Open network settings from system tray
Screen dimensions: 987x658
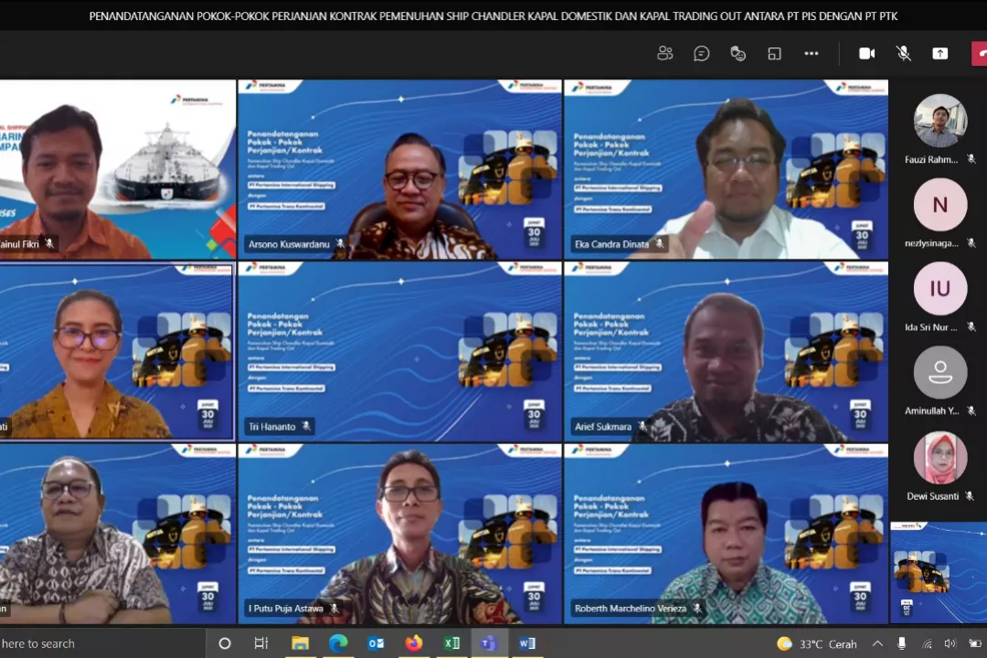coord(927,643)
